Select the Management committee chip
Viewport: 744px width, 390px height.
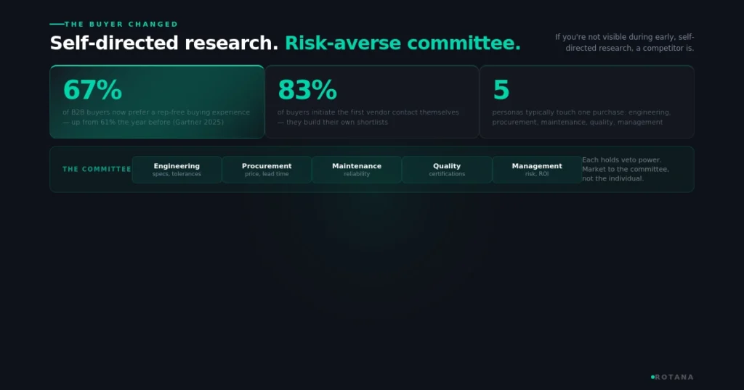[x=537, y=170]
